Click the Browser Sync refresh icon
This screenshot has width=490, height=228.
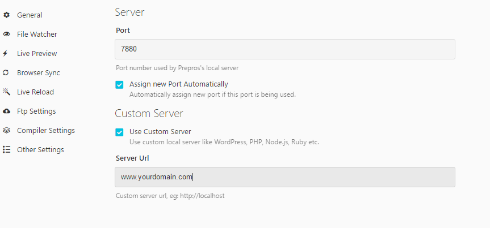[x=6, y=73]
